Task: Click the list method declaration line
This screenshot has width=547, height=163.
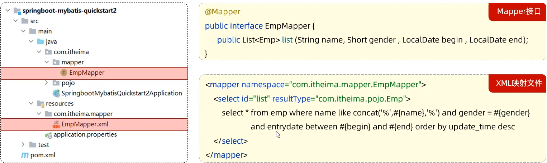Action: (x=373, y=40)
